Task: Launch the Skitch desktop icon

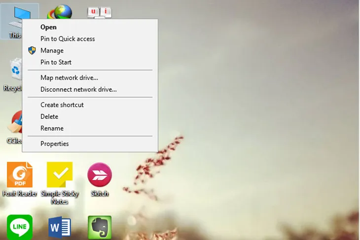Action: (x=100, y=175)
